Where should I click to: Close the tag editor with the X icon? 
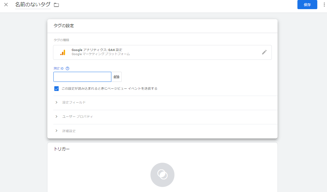[6, 5]
